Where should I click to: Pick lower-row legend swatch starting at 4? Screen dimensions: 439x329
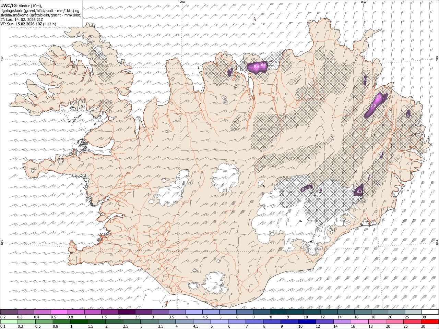pos(184,321)
